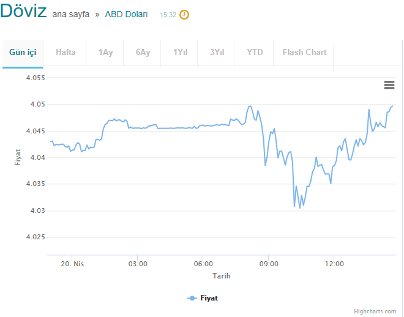
Task: Open the 1Ay time range tab
Action: click(106, 52)
